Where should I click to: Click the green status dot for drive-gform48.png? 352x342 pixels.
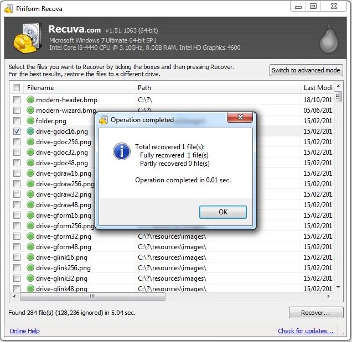[x=30, y=246]
